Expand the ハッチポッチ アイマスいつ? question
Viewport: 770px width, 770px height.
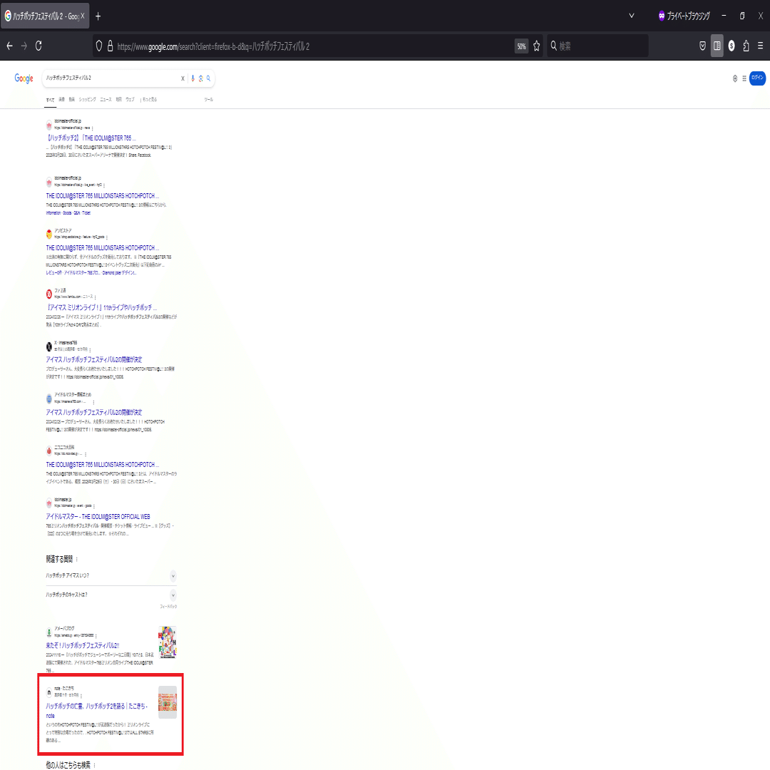(x=111, y=575)
